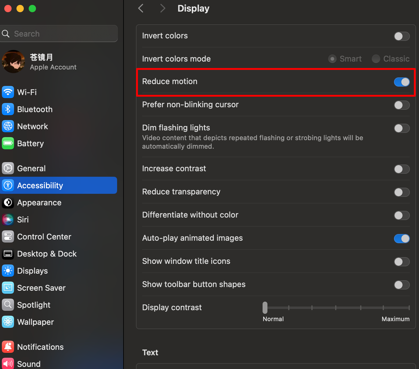Open Control Center settings

click(59, 236)
